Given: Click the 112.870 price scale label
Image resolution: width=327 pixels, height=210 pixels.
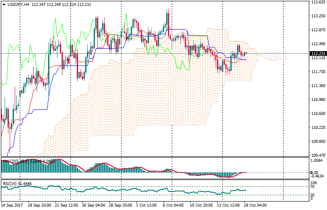Looking at the screenshot, I should [x=317, y=30].
